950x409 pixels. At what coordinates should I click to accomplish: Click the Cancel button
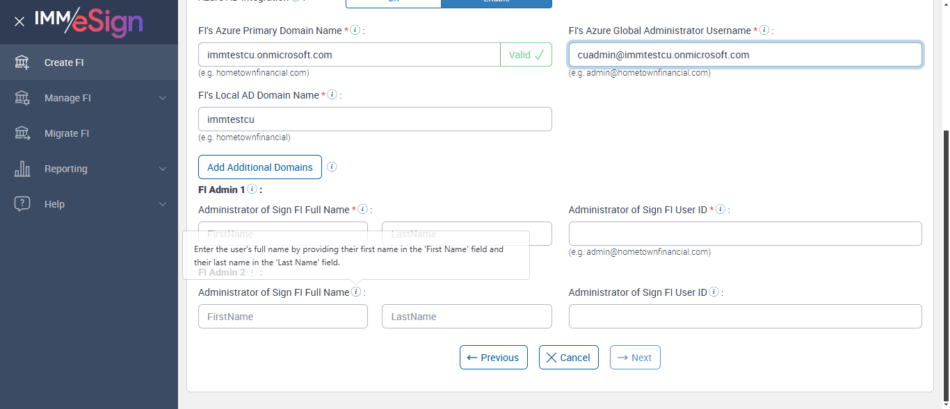569,358
